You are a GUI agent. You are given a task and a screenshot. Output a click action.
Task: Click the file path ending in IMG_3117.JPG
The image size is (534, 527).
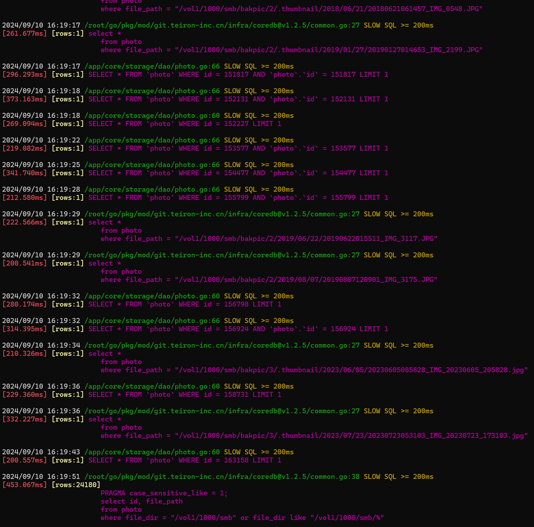pyautogui.click(x=306, y=239)
